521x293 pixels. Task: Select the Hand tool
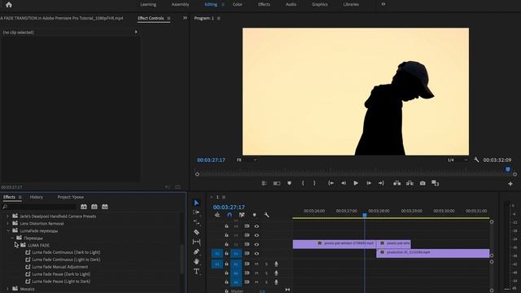pyautogui.click(x=196, y=261)
